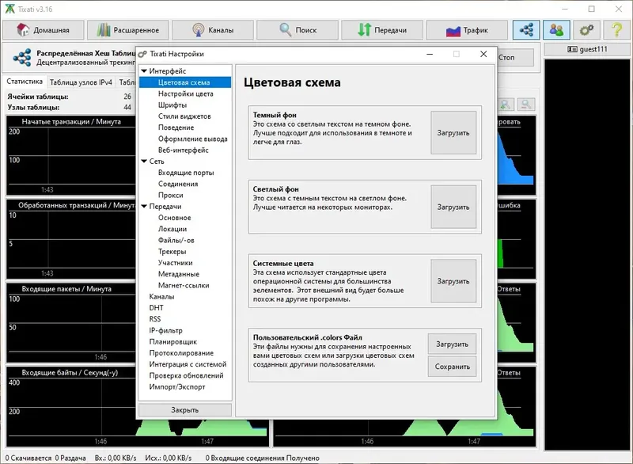The width and height of the screenshot is (633, 464).
Task: Open the Прокси settings page
Action: click(x=171, y=195)
